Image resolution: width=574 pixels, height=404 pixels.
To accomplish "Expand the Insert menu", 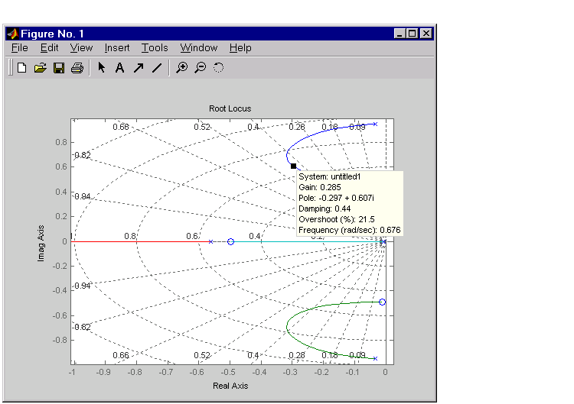I will [117, 47].
